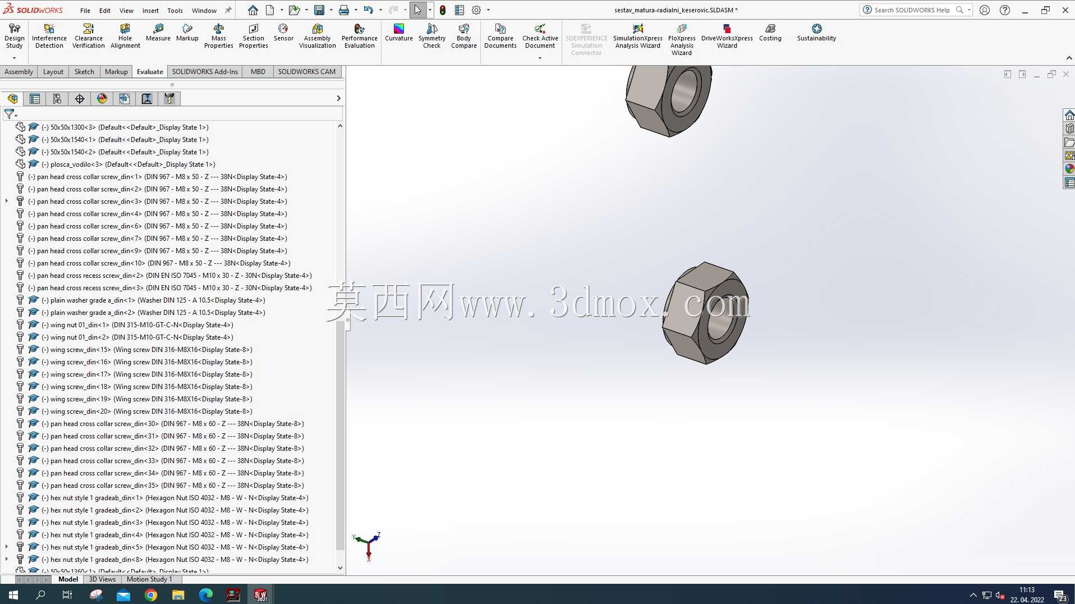This screenshot has height=604, width=1075.
Task: Switch to FeatureManager design tree tab
Action: 12,99
